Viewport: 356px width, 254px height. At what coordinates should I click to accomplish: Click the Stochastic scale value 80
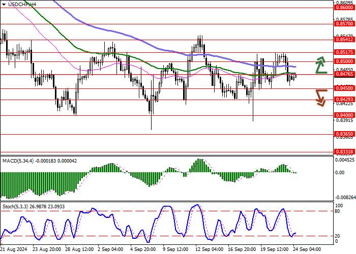click(x=338, y=211)
